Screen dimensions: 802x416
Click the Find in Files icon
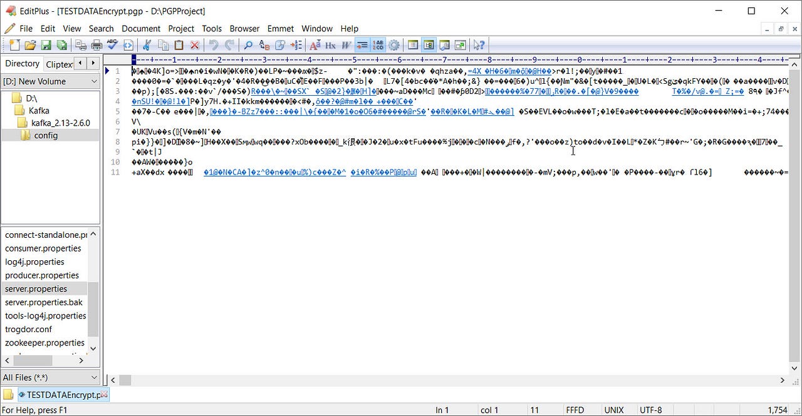280,45
